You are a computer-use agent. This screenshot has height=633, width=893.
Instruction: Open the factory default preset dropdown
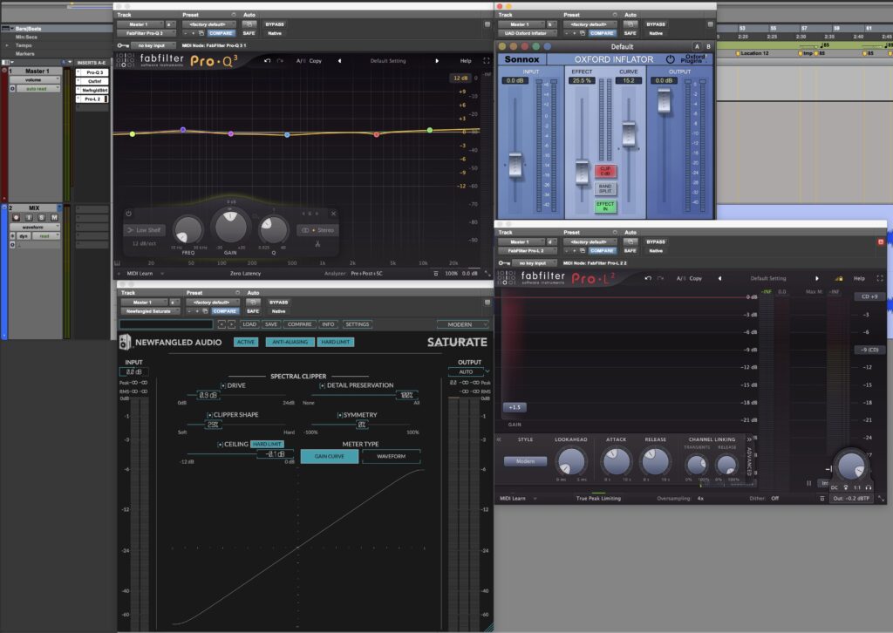(208, 24)
